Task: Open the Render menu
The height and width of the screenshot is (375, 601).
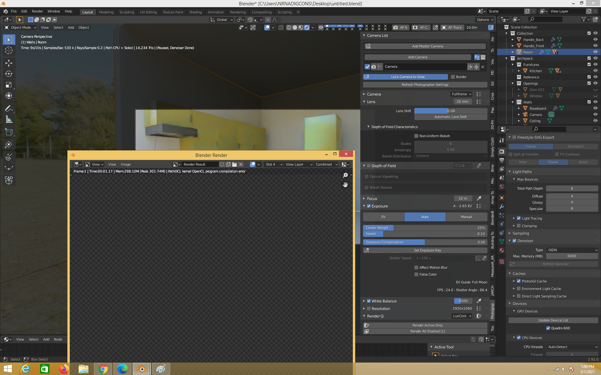Action: [37, 11]
